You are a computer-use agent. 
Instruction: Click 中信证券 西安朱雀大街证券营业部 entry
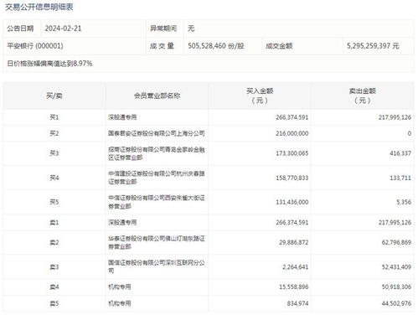point(157,202)
